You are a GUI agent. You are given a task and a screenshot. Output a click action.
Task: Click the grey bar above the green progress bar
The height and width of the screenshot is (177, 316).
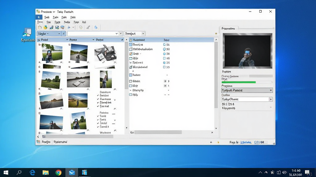click(261, 76)
